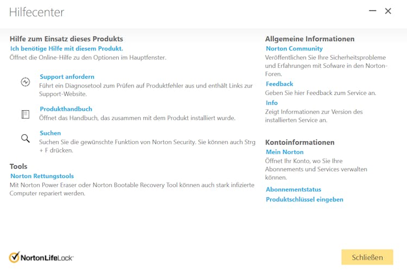Check the Abonnementstatus link

point(294,190)
